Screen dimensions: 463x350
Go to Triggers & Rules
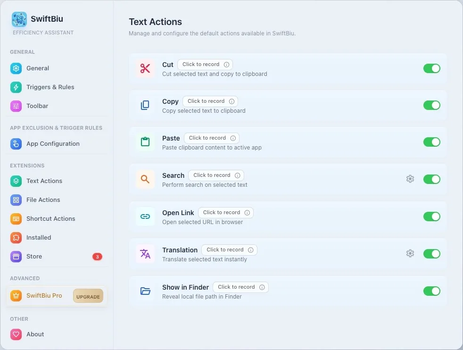click(x=56, y=87)
